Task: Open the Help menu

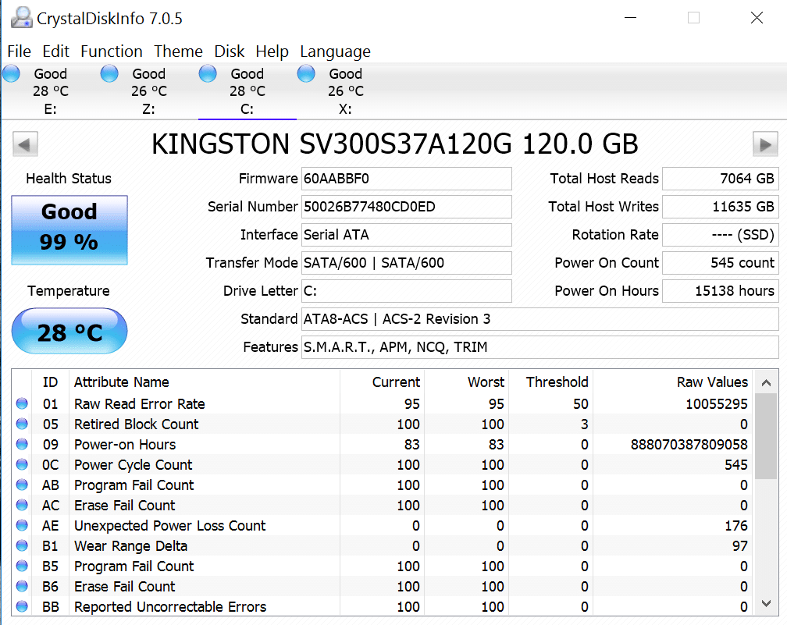Action: point(272,51)
